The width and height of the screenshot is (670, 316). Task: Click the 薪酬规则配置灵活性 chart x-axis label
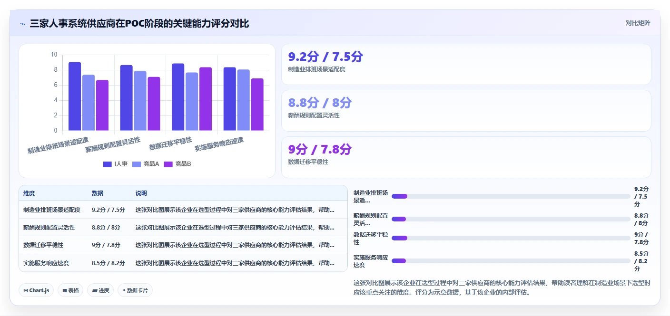pos(113,144)
